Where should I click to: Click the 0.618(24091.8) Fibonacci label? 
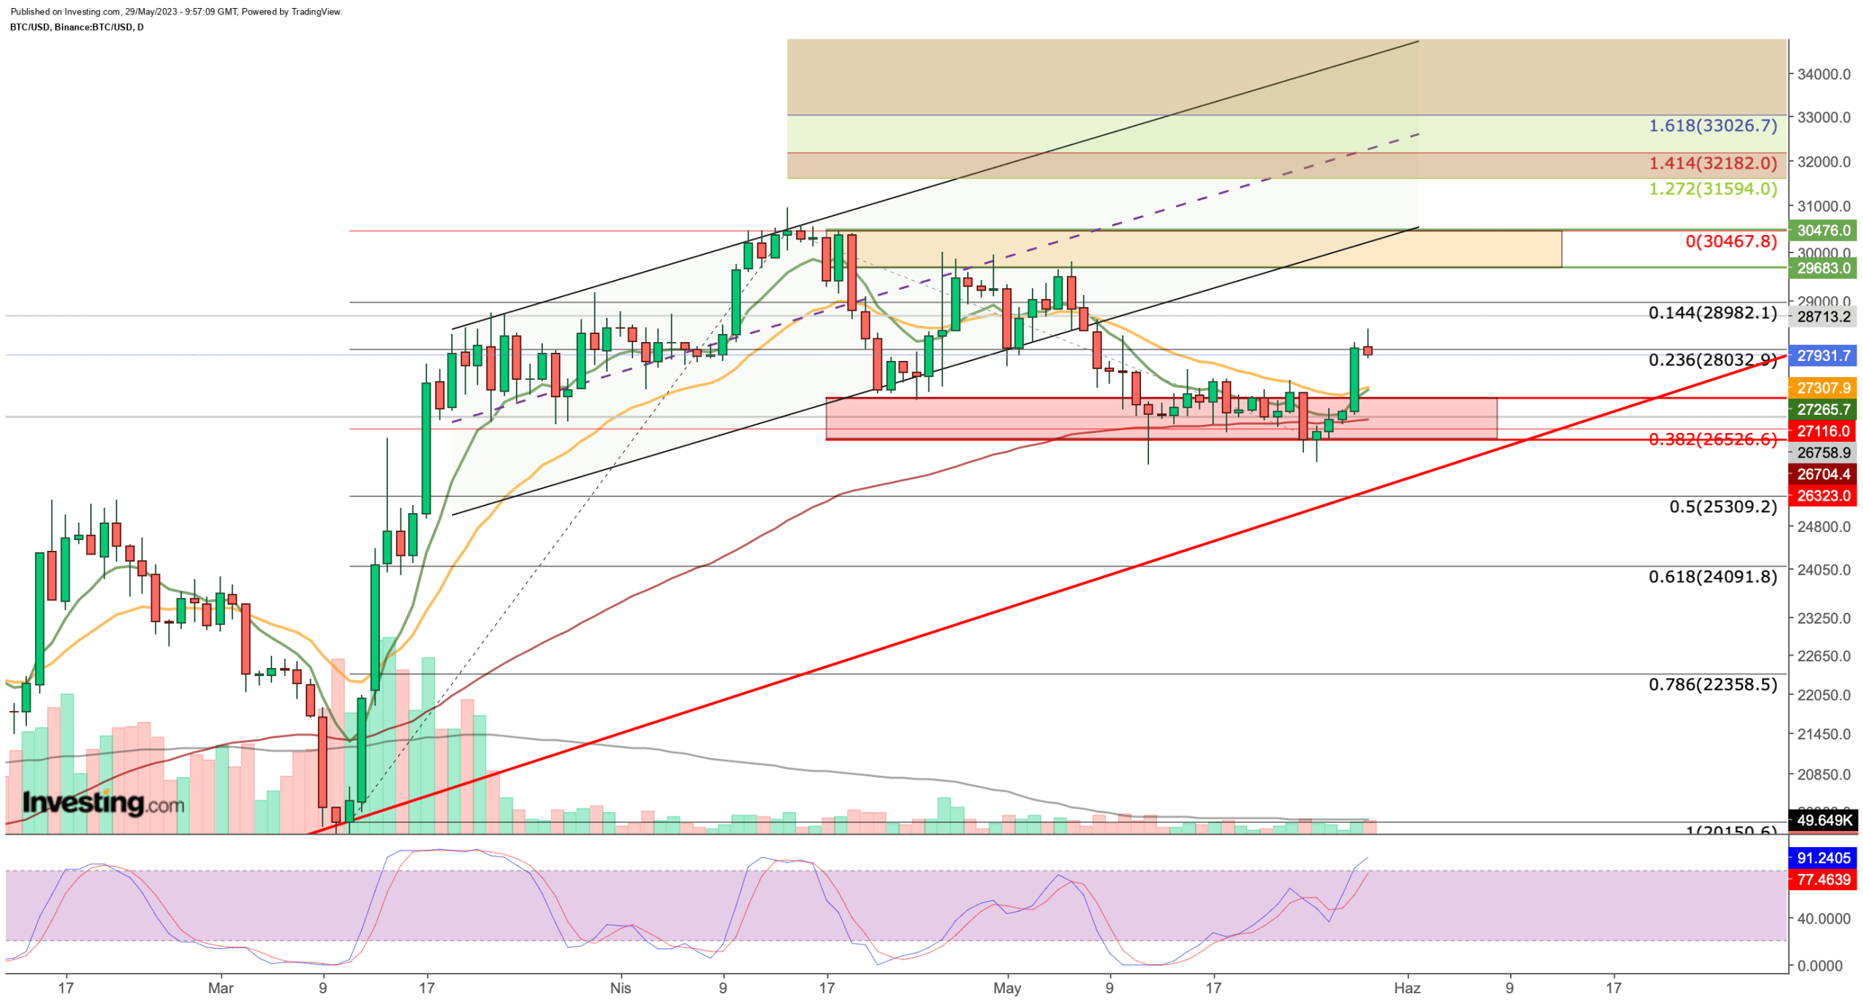pos(1712,576)
